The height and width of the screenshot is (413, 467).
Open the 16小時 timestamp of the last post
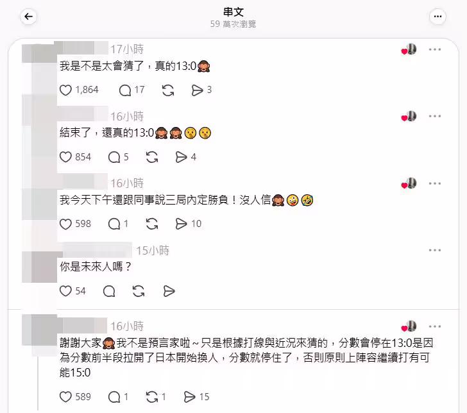click(127, 326)
